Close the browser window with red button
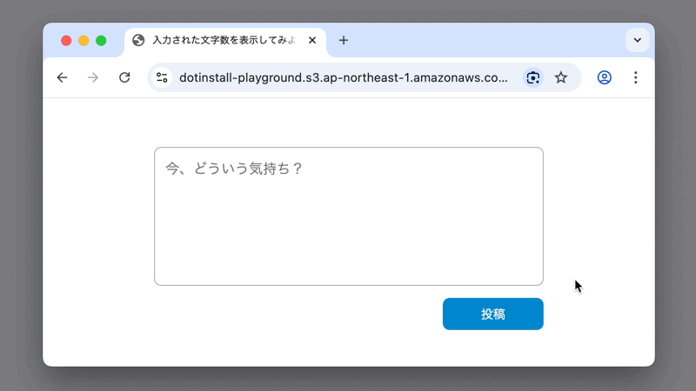 click(x=66, y=40)
